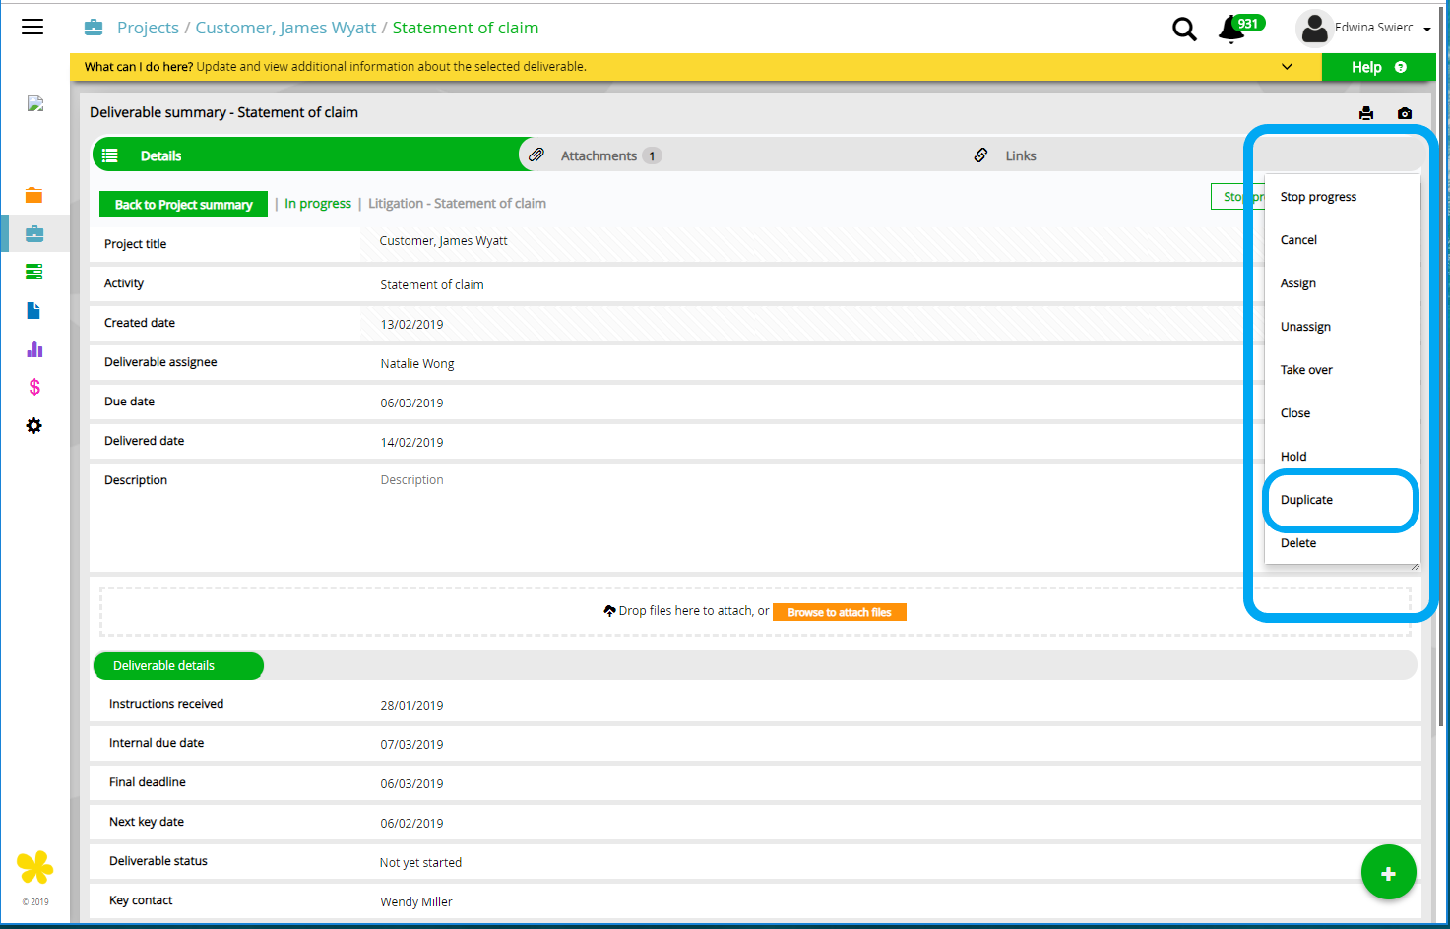Open the notifications bell
The image size is (1450, 929).
coord(1231,30)
